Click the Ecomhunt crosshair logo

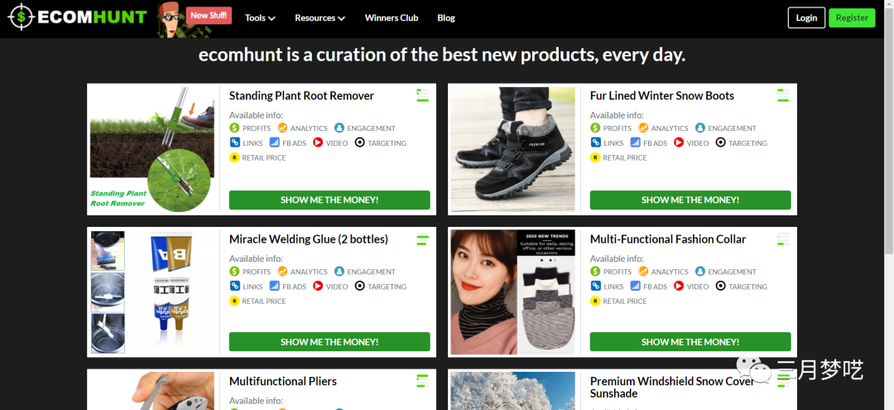(x=21, y=17)
